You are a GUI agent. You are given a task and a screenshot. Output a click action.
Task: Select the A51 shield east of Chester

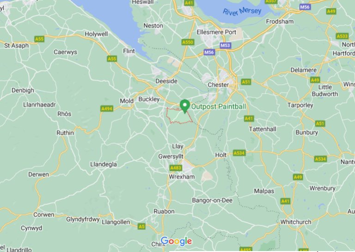click(246, 82)
